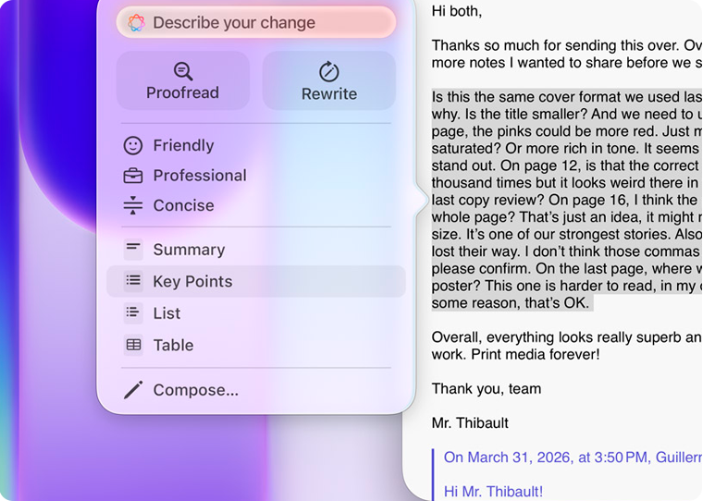Click the Concise compress icon
This screenshot has width=703, height=501.
point(133,205)
